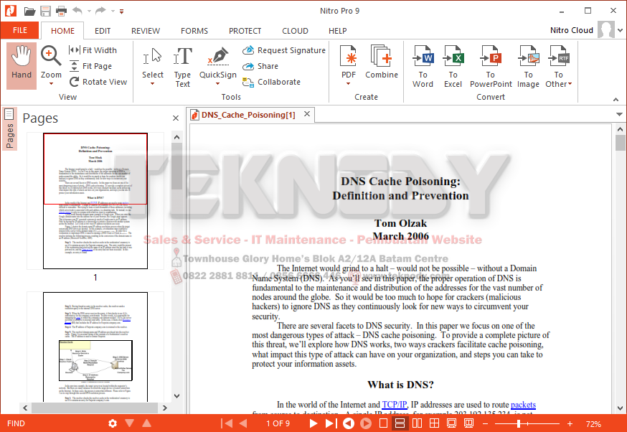Convert document To Word
627x432 pixels.
tap(423, 67)
